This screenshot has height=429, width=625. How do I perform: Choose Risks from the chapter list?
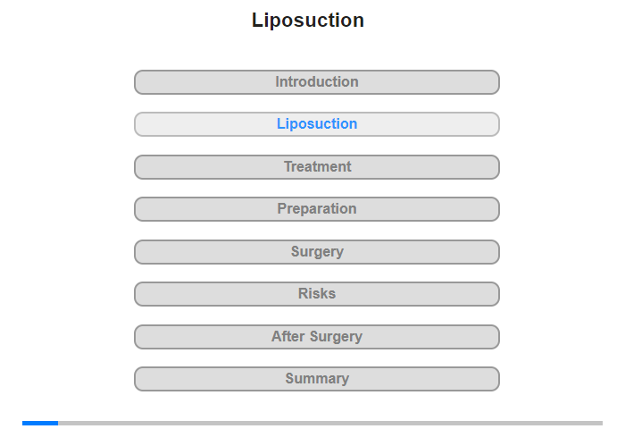316,294
